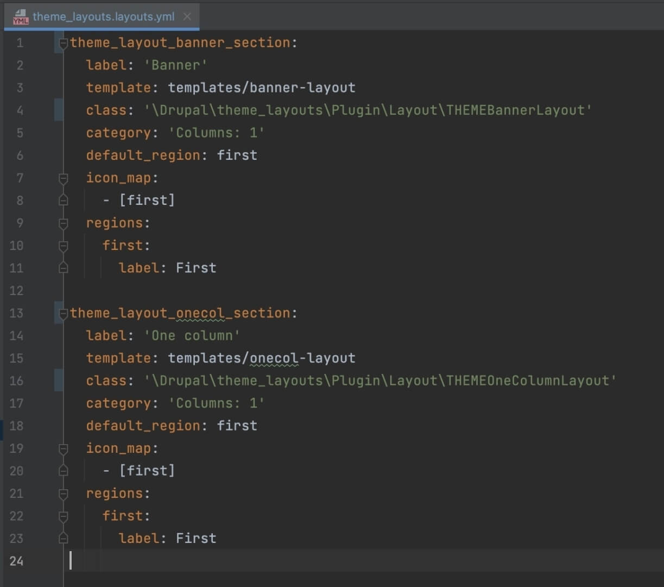Image resolution: width=664 pixels, height=587 pixels.
Task: Close the theme_layouts.layouts.yml tab
Action: 187,17
